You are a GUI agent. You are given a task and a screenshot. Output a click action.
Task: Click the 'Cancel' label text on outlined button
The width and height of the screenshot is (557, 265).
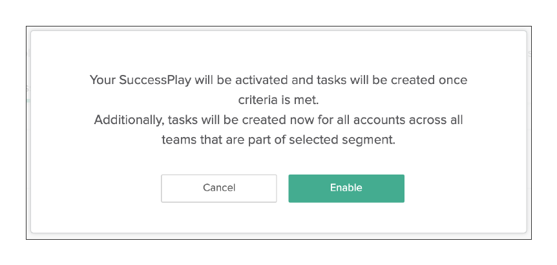click(219, 187)
